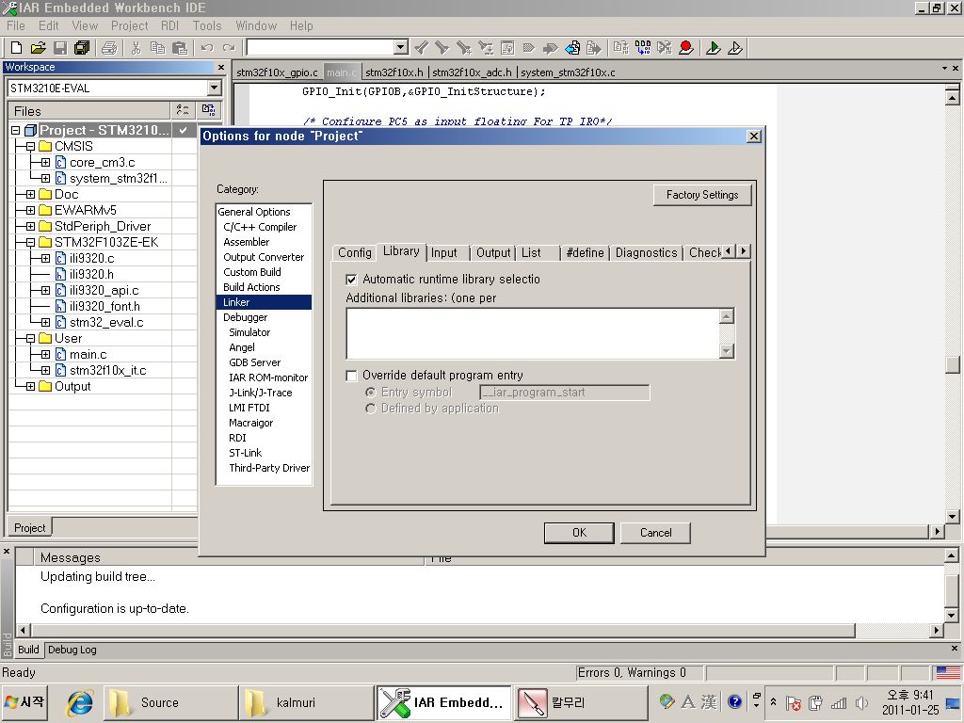Expand the Doc folder
This screenshot has height=723, width=964.
[30, 194]
